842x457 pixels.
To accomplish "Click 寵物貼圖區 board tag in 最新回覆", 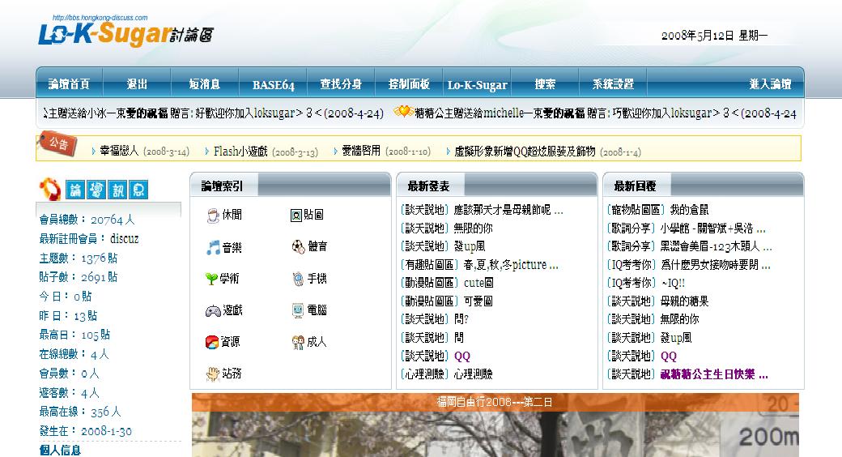I will 636,210.
